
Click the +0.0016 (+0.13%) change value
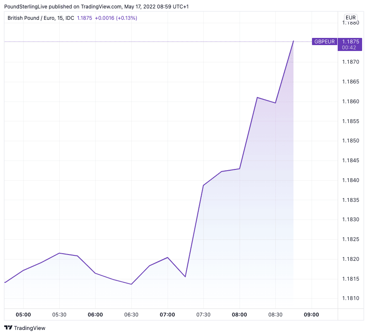point(116,18)
